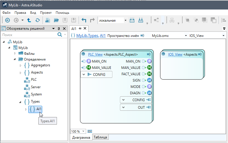Image resolution: width=228 pixels, height=143 pixels.
Task: Click the open folder icon in toolbar
Action: click(56, 20)
